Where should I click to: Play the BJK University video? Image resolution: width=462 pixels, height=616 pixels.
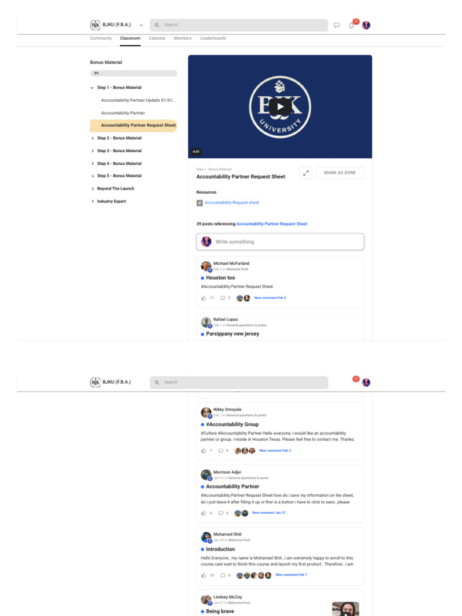pos(280,106)
